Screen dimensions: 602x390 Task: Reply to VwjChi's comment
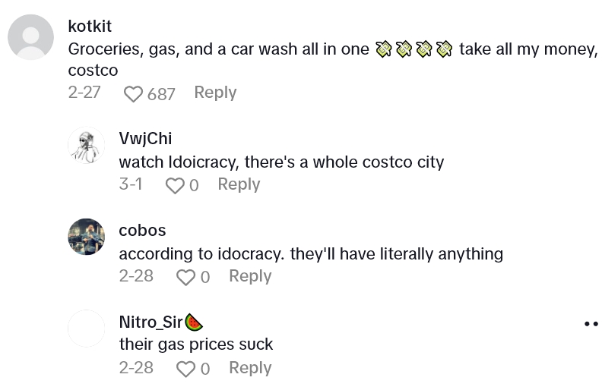[x=239, y=184]
